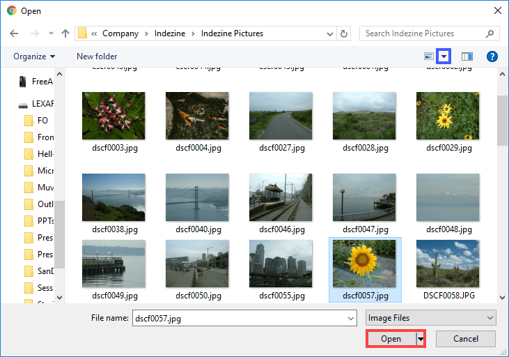Select the DSCF0058.JPG cactus thumbnail
Image resolution: width=509 pixels, height=357 pixels.
point(448,264)
